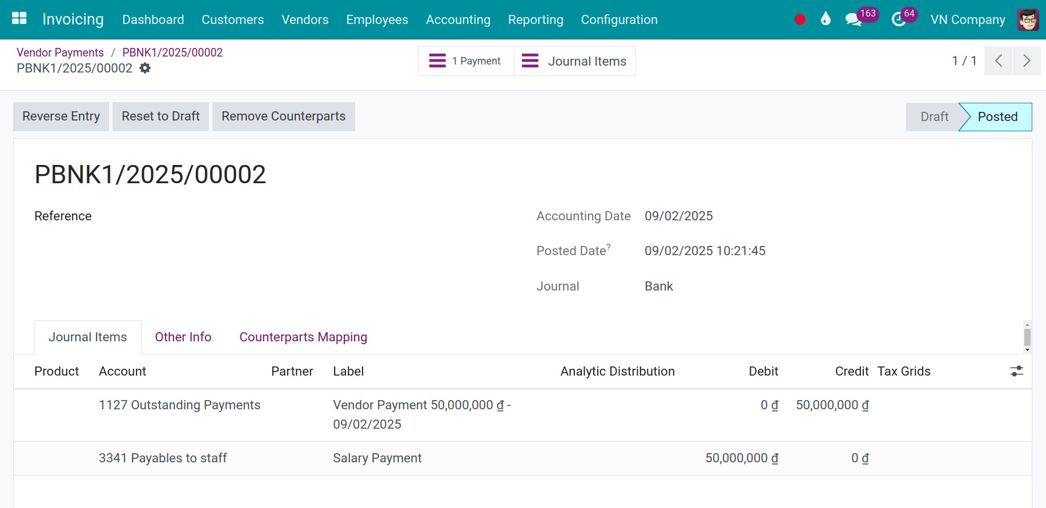Click the Reverse Entry button
Image resolution: width=1046 pixels, height=508 pixels.
[61, 116]
